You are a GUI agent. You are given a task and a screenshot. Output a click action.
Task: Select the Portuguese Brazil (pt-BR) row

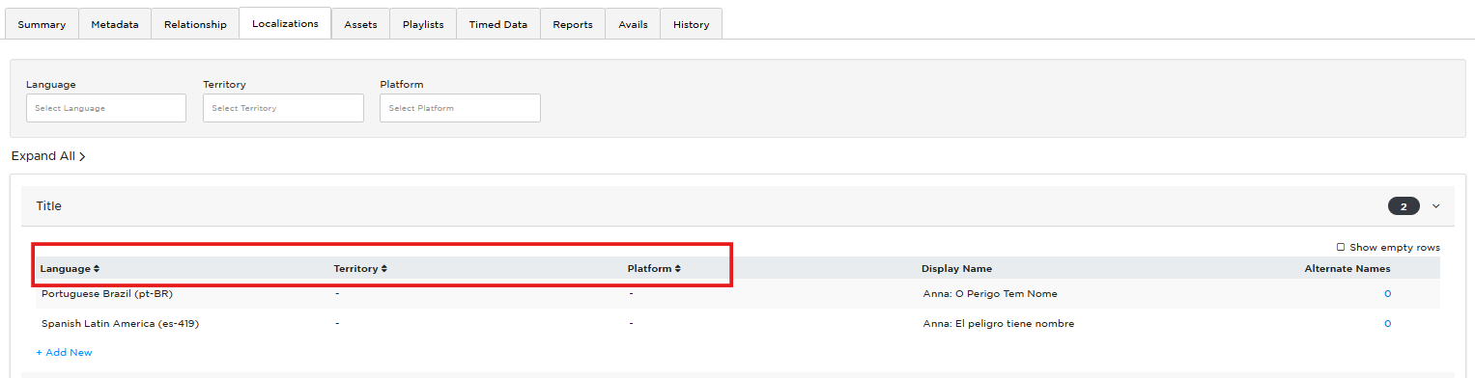pyautogui.click(x=738, y=293)
